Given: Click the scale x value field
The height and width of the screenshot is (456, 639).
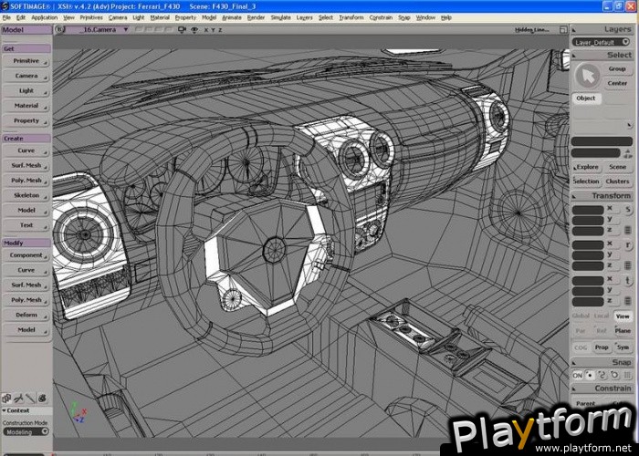Looking at the screenshot, I should pos(588,210).
